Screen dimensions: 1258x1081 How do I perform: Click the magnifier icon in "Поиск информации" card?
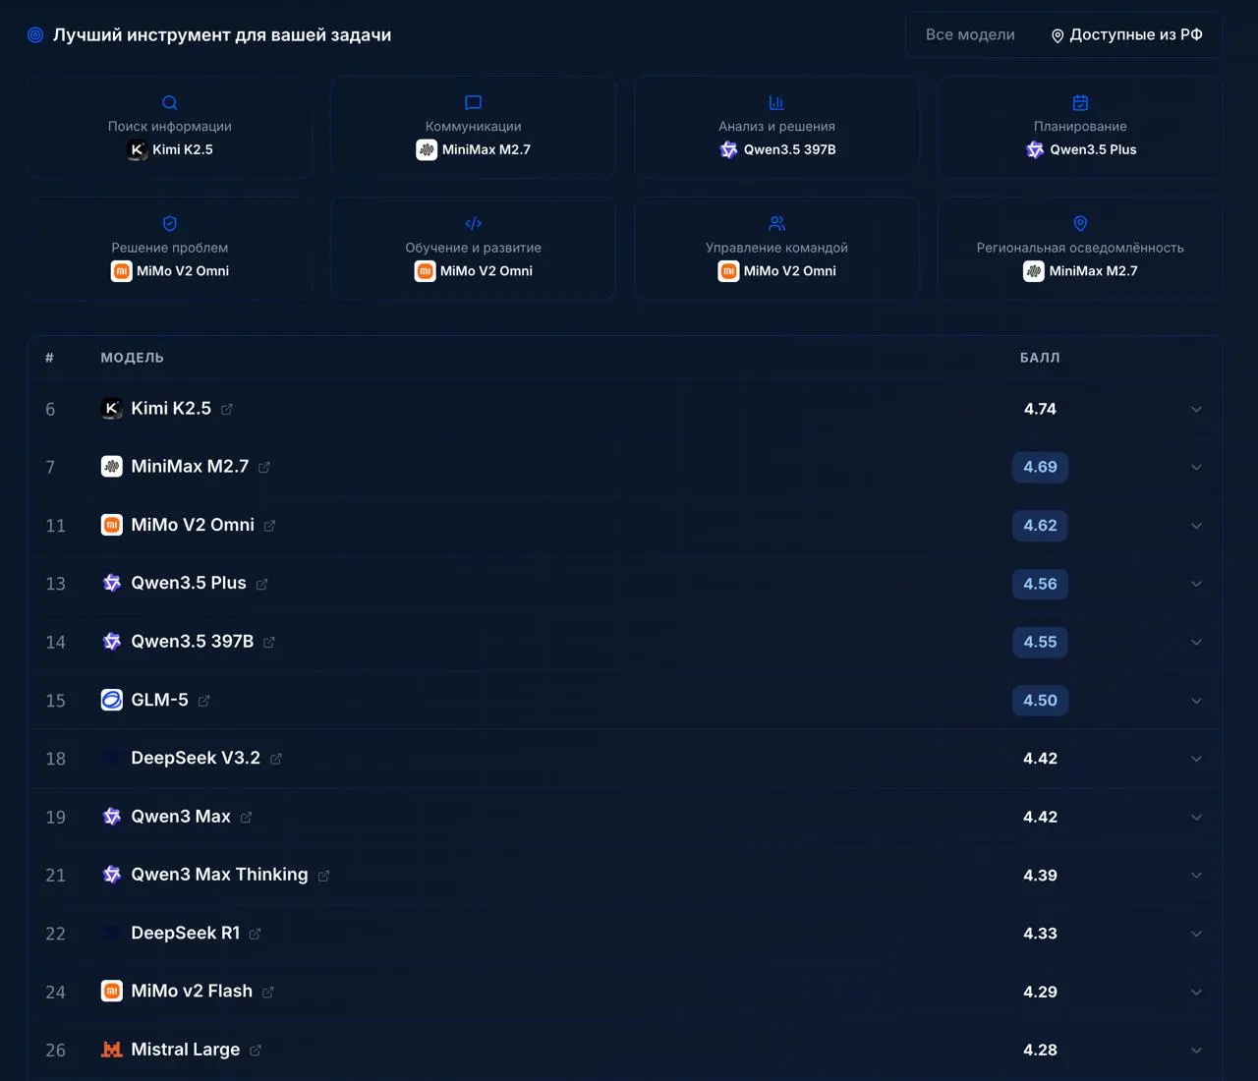(170, 102)
